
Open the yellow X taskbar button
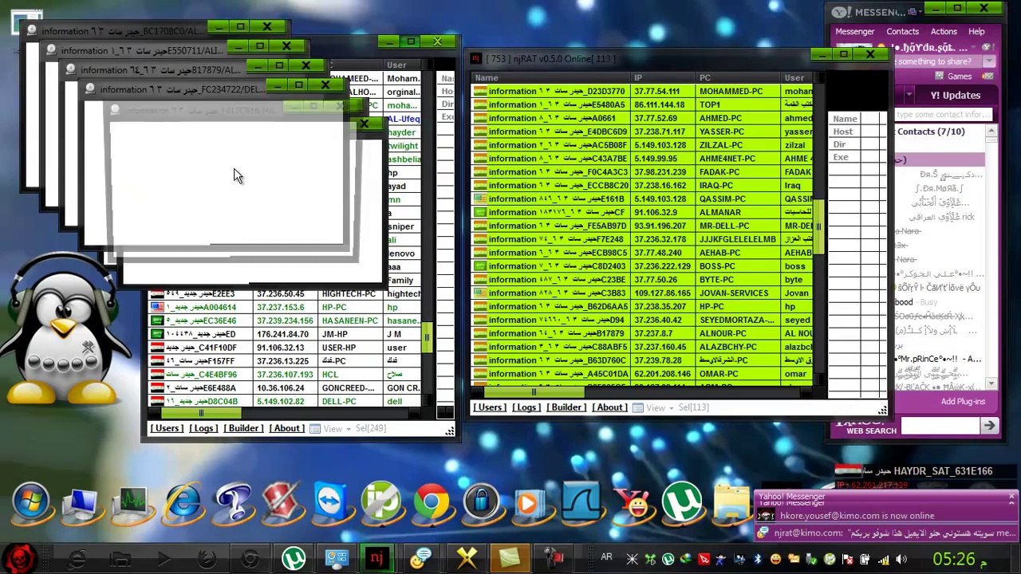(466, 558)
